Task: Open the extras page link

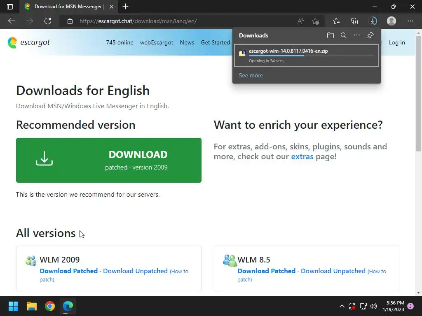Action: pos(302,156)
